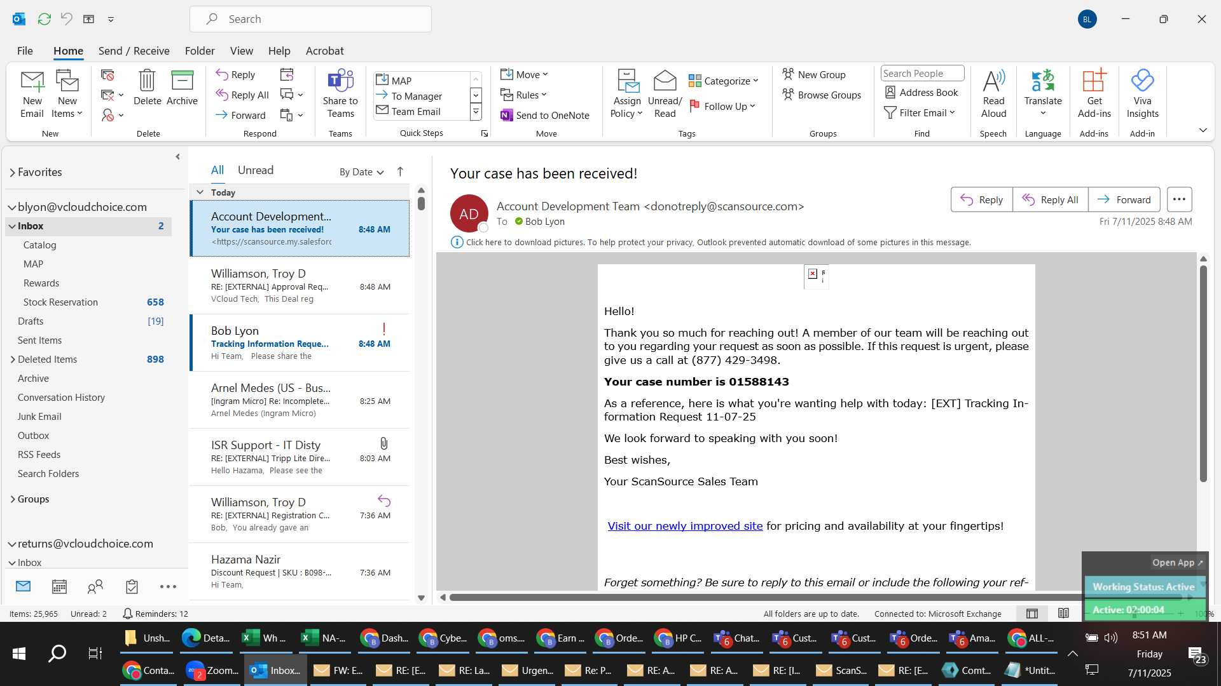This screenshot has height=686, width=1221.
Task: Switch to Reading view in status bar
Action: point(1063,614)
